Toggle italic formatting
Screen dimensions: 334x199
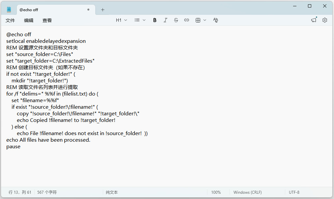click(165, 20)
